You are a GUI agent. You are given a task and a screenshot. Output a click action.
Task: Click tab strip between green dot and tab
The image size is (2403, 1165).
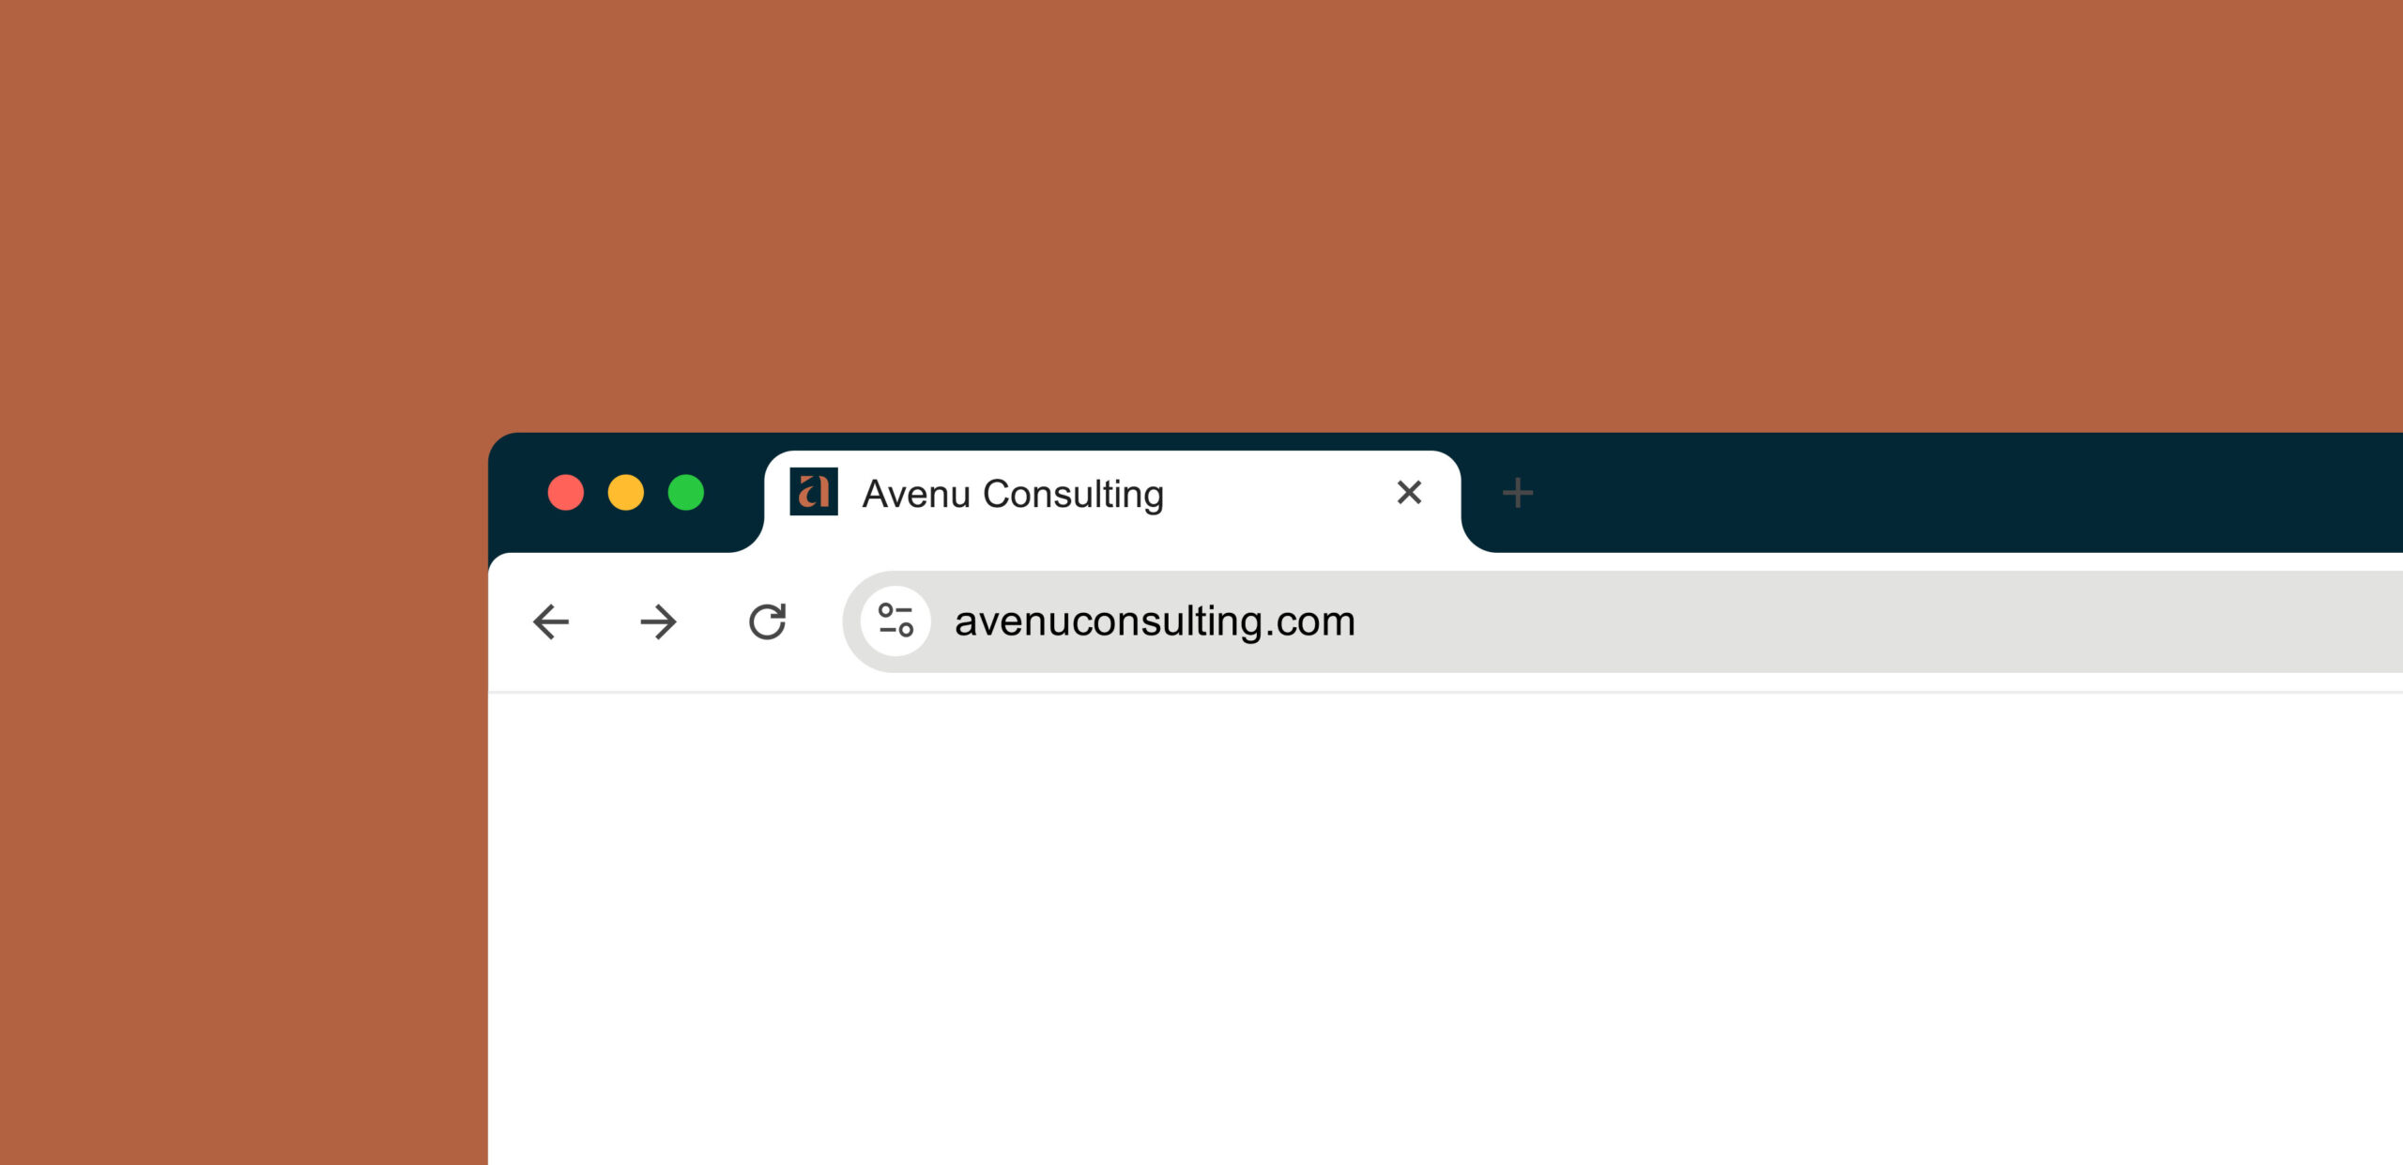click(732, 493)
